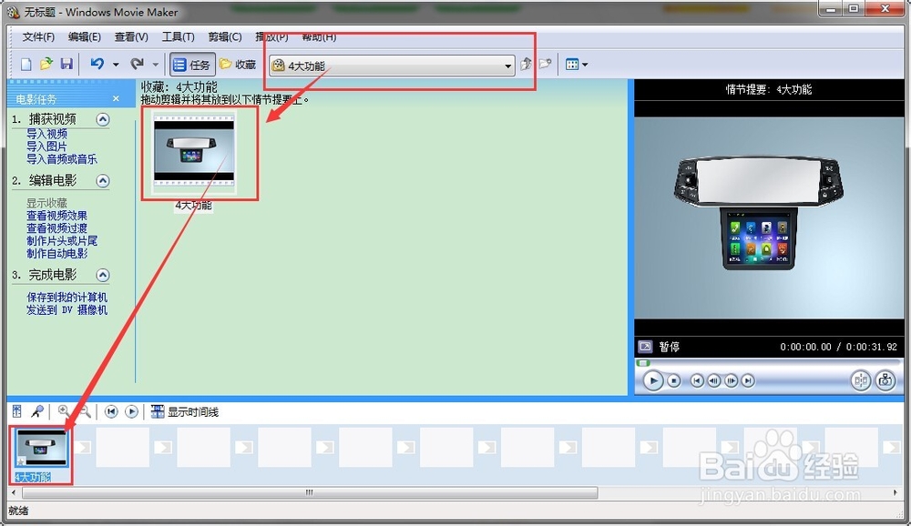Split the clip at current frame

pos(861,381)
